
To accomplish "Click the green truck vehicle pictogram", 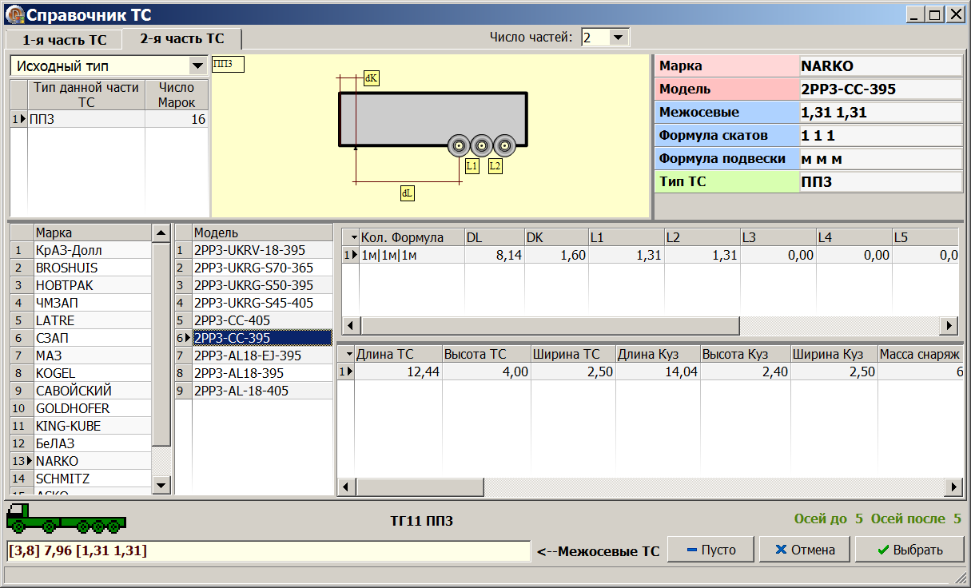I will pos(66,519).
